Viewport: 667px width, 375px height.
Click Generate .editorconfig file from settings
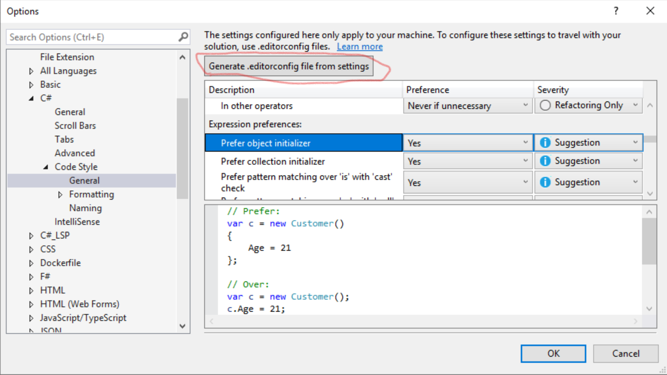[x=289, y=66]
